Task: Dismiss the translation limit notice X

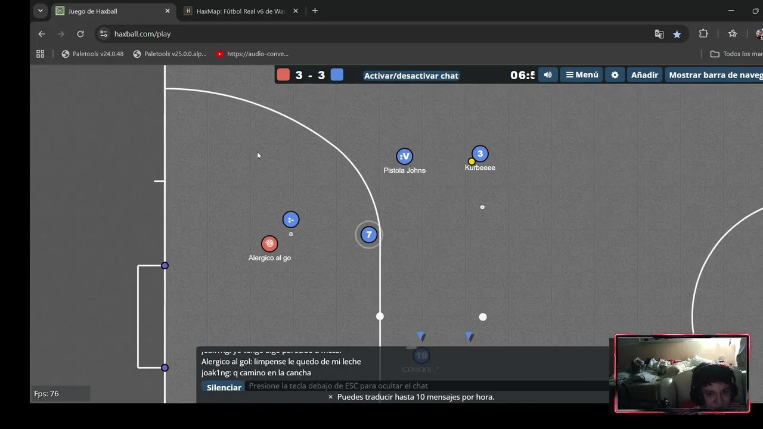Action: [x=331, y=397]
